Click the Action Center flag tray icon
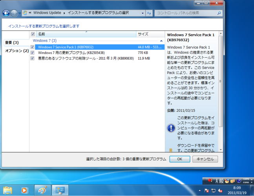This screenshot has width=254, height=196. 206,191
